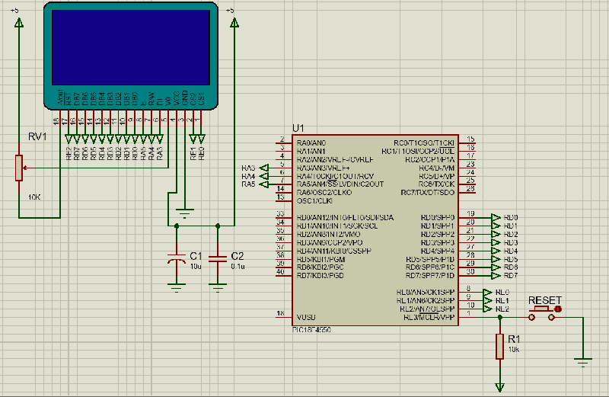Image resolution: width=609 pixels, height=397 pixels.
Task: Click the C1 reference label
Action: (196, 256)
